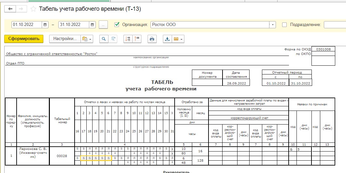Click the Руководитель signature label

pos(176,172)
